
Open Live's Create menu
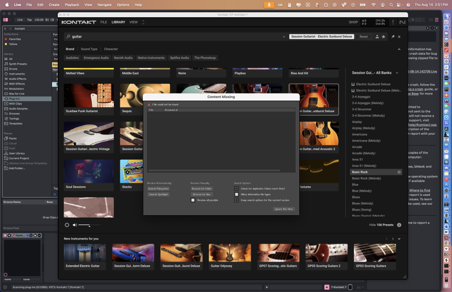coord(54,5)
